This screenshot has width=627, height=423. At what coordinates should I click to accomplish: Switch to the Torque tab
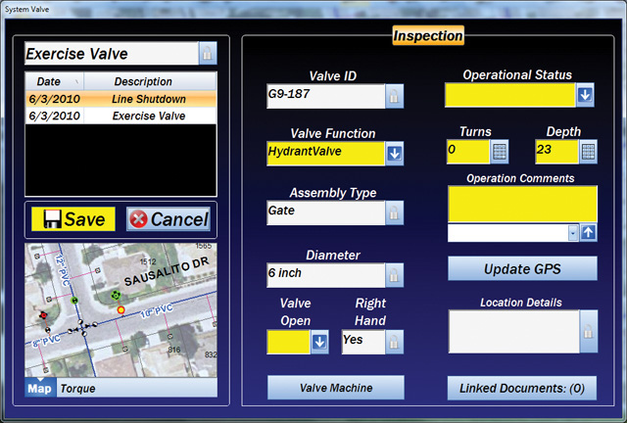[77, 389]
